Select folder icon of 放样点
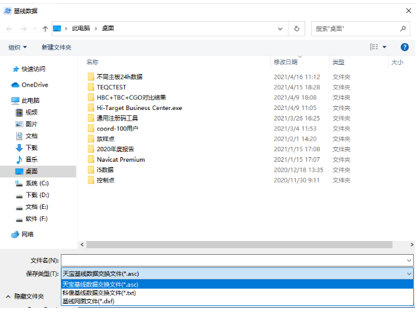Screen dimensions: 419x315 point(91,139)
